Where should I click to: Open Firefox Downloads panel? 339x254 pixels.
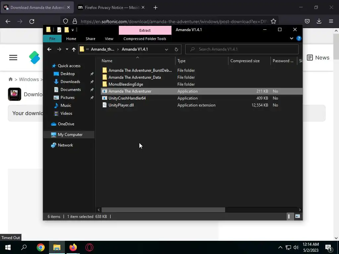pos(319,21)
